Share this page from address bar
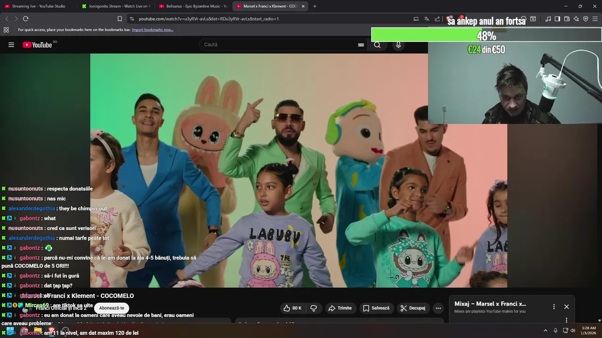The height and width of the screenshot is (338, 602). coord(437,19)
